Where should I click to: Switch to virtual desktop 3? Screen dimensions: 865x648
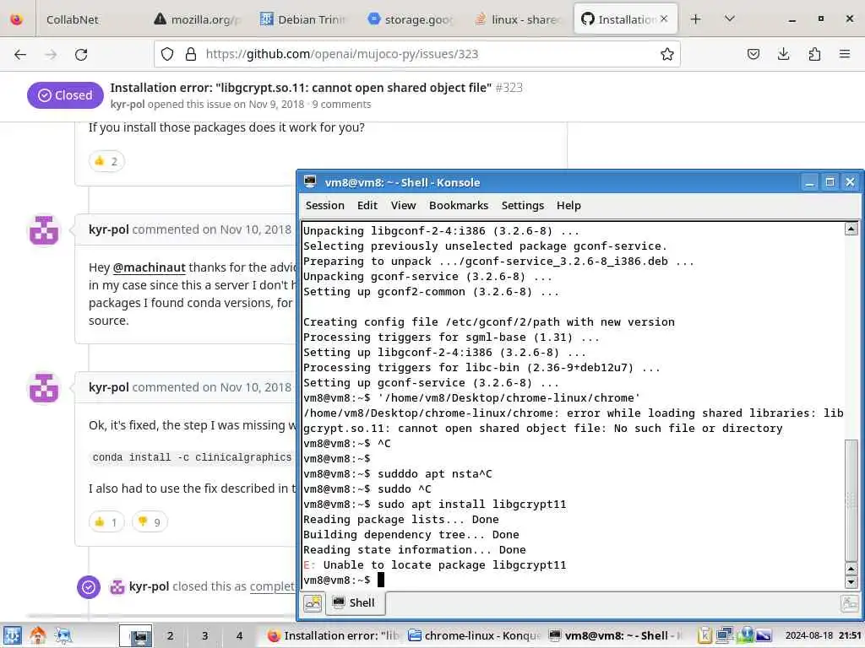pyautogui.click(x=204, y=636)
